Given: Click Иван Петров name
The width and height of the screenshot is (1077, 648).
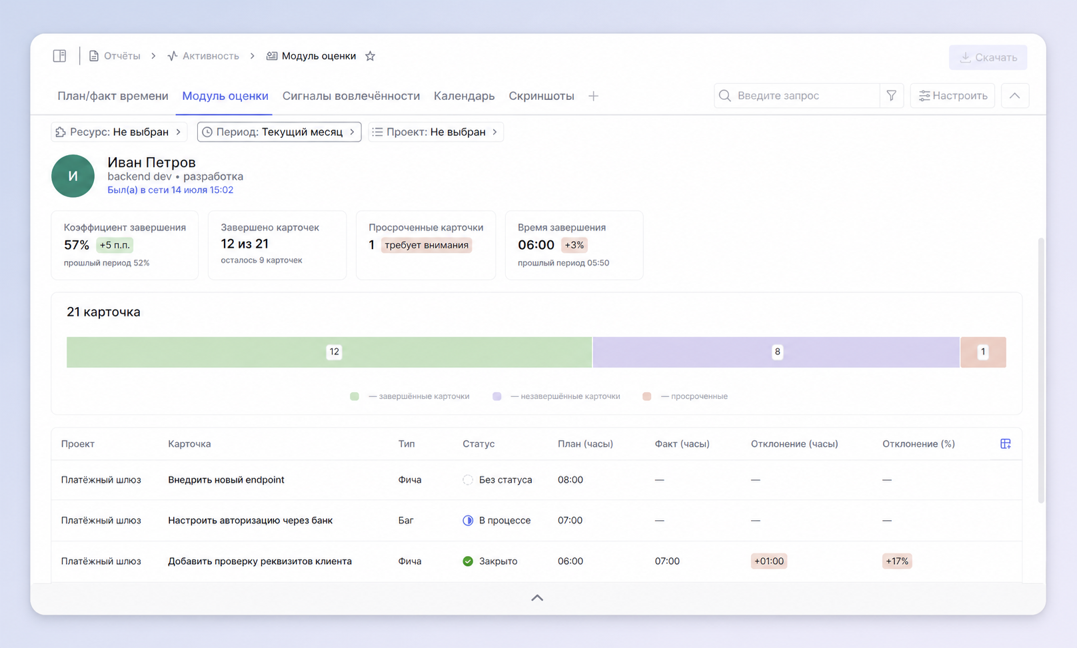Looking at the screenshot, I should [x=151, y=162].
